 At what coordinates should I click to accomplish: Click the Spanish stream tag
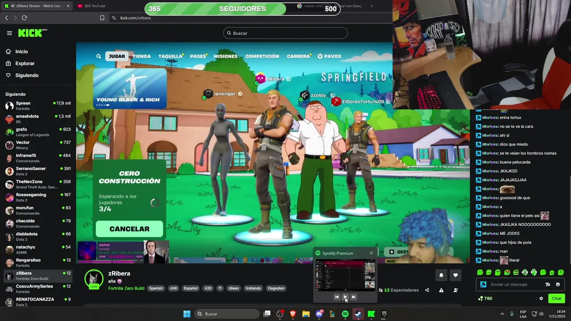pyautogui.click(x=156, y=288)
